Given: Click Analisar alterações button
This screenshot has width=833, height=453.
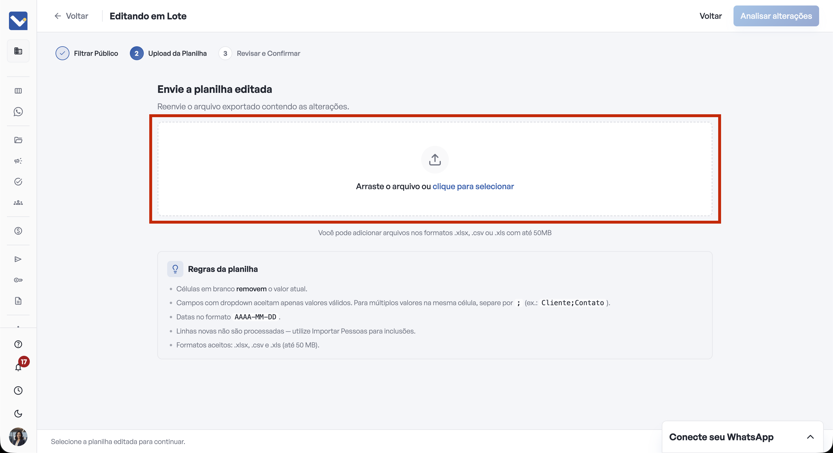Looking at the screenshot, I should click(x=776, y=16).
